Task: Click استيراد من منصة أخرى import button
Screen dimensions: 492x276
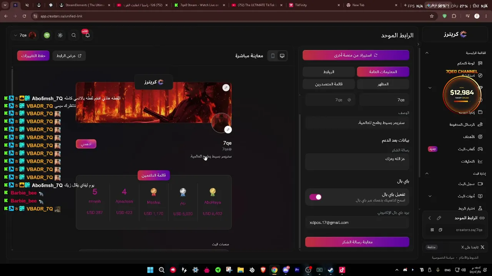Action: (x=356, y=55)
